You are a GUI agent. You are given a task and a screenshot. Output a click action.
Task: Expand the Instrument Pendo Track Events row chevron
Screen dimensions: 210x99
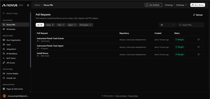click(202, 40)
